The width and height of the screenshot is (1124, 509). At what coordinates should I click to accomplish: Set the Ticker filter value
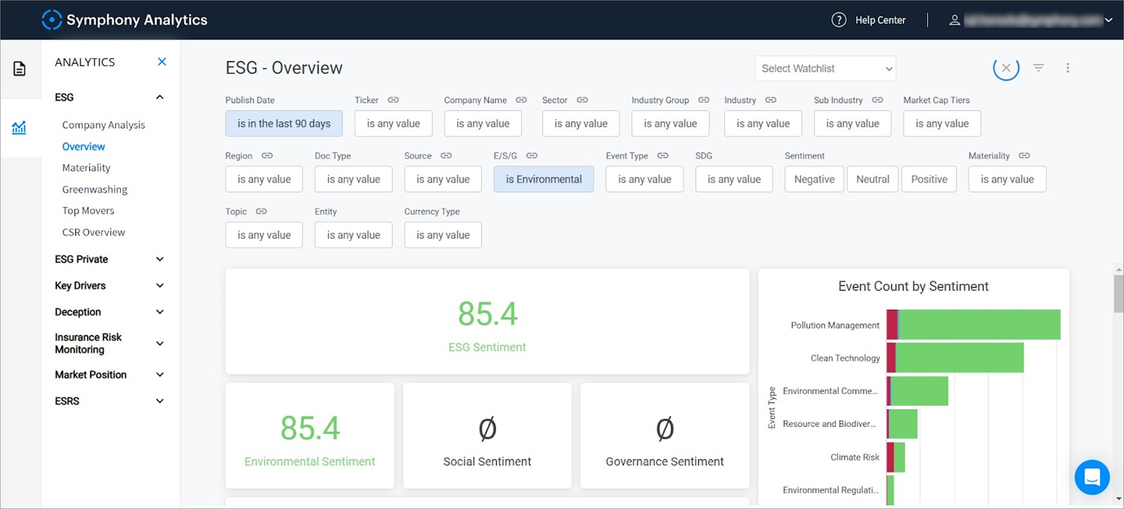[x=393, y=124]
